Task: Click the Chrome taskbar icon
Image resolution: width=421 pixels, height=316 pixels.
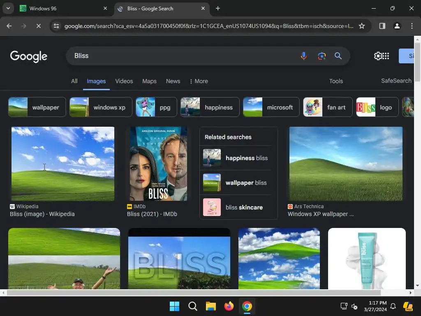Action: point(247,306)
